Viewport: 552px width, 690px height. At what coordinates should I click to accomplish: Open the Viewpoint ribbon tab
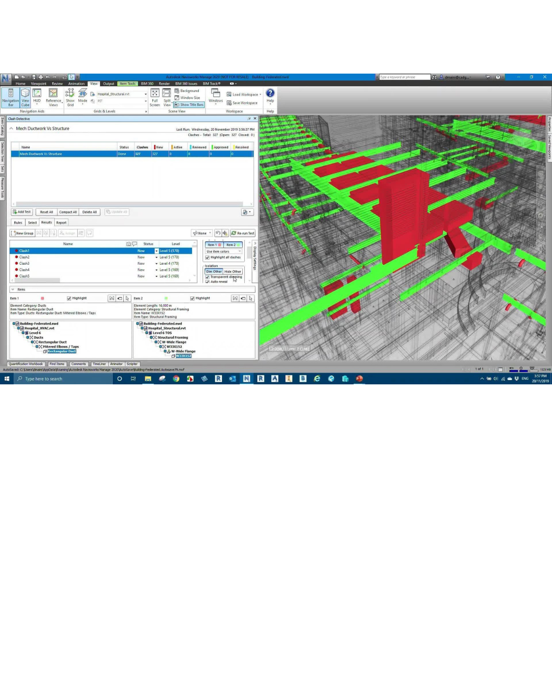pyautogui.click(x=38, y=84)
